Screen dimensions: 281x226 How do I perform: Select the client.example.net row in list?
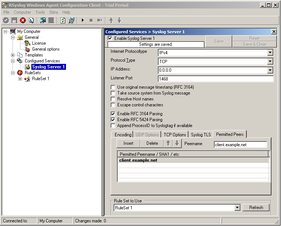coord(193,160)
